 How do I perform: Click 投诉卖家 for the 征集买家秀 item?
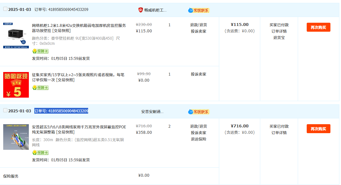(x=198, y=74)
